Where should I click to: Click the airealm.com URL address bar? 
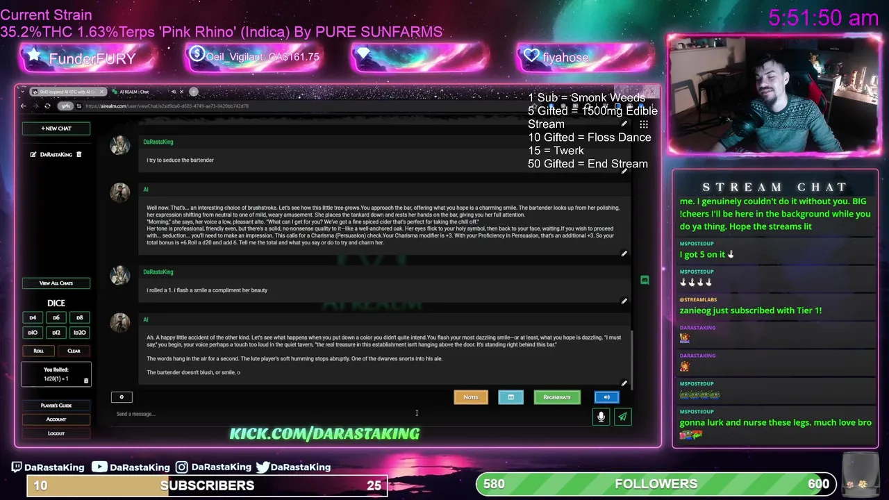(x=167, y=106)
